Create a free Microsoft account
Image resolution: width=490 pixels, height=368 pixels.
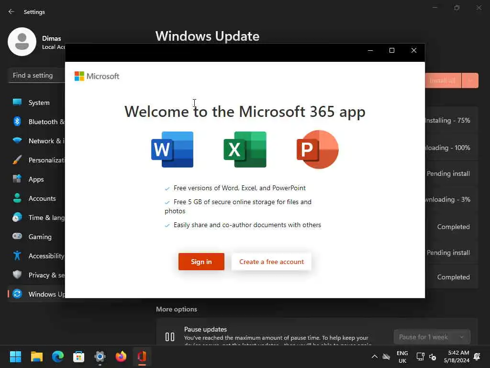click(x=271, y=262)
